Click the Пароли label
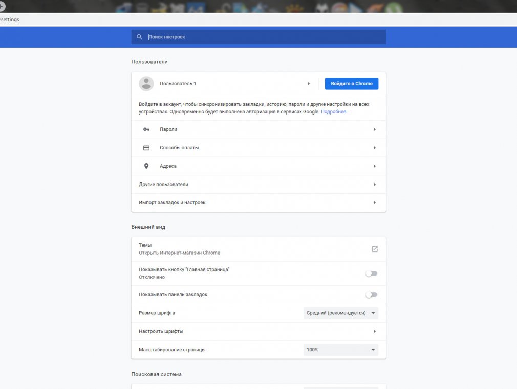The height and width of the screenshot is (389, 517). [168, 129]
